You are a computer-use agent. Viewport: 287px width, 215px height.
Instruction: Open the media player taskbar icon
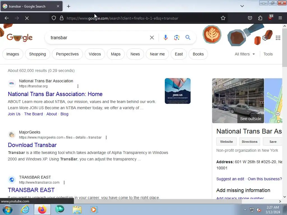tap(94, 209)
